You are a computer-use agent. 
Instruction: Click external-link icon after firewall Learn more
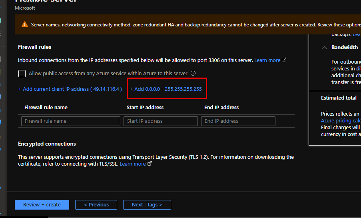[284, 60]
